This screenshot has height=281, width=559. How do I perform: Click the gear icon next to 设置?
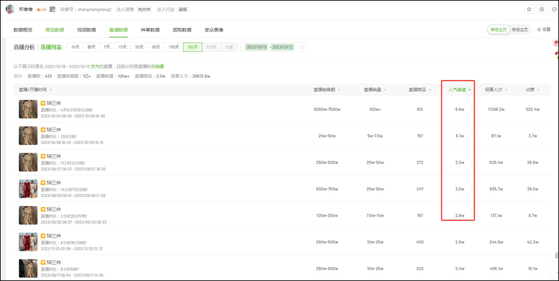click(x=539, y=29)
